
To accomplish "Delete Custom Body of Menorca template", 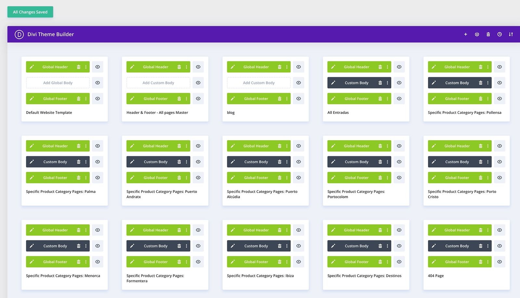I will coord(79,246).
